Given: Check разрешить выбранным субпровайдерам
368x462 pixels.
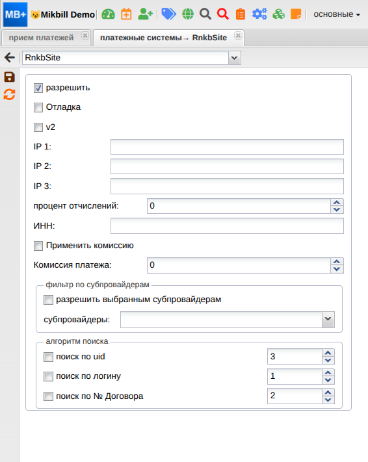Looking at the screenshot, I should (48, 300).
